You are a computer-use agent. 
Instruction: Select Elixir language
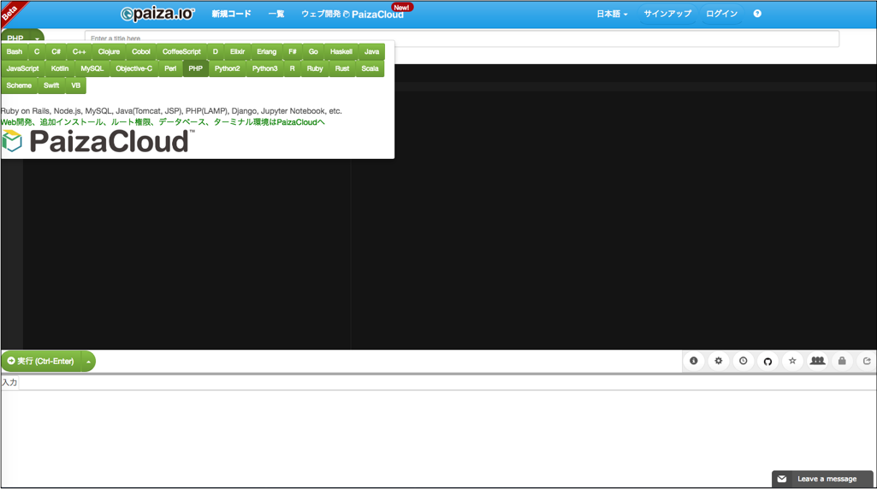pos(238,51)
